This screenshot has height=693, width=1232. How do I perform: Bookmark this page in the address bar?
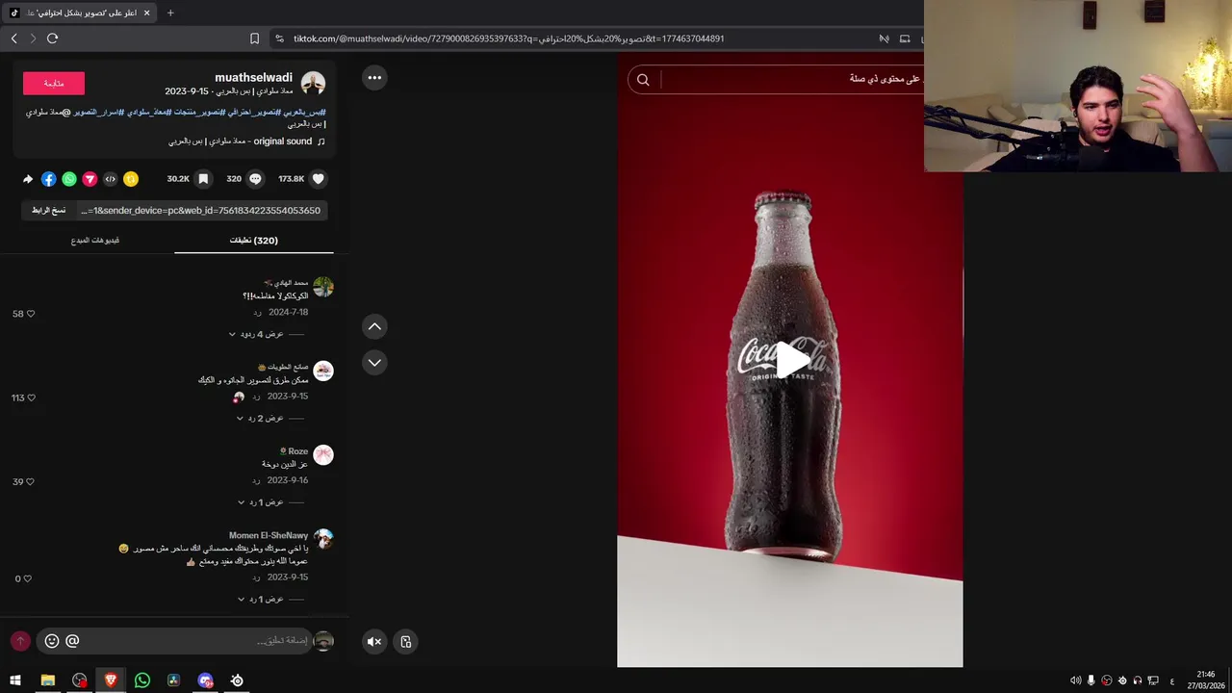[254, 38]
